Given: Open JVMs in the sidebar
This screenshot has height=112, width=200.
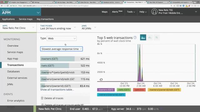Looking at the screenshot, I should point(10,84).
